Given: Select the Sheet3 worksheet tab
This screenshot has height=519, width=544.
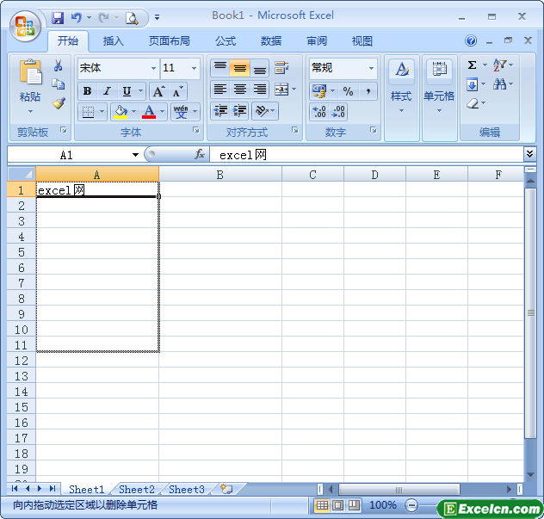Looking at the screenshot, I should coord(187,489).
